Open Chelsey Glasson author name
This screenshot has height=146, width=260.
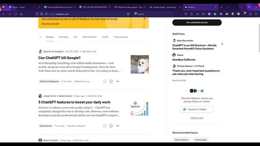pyautogui.click(x=184, y=66)
